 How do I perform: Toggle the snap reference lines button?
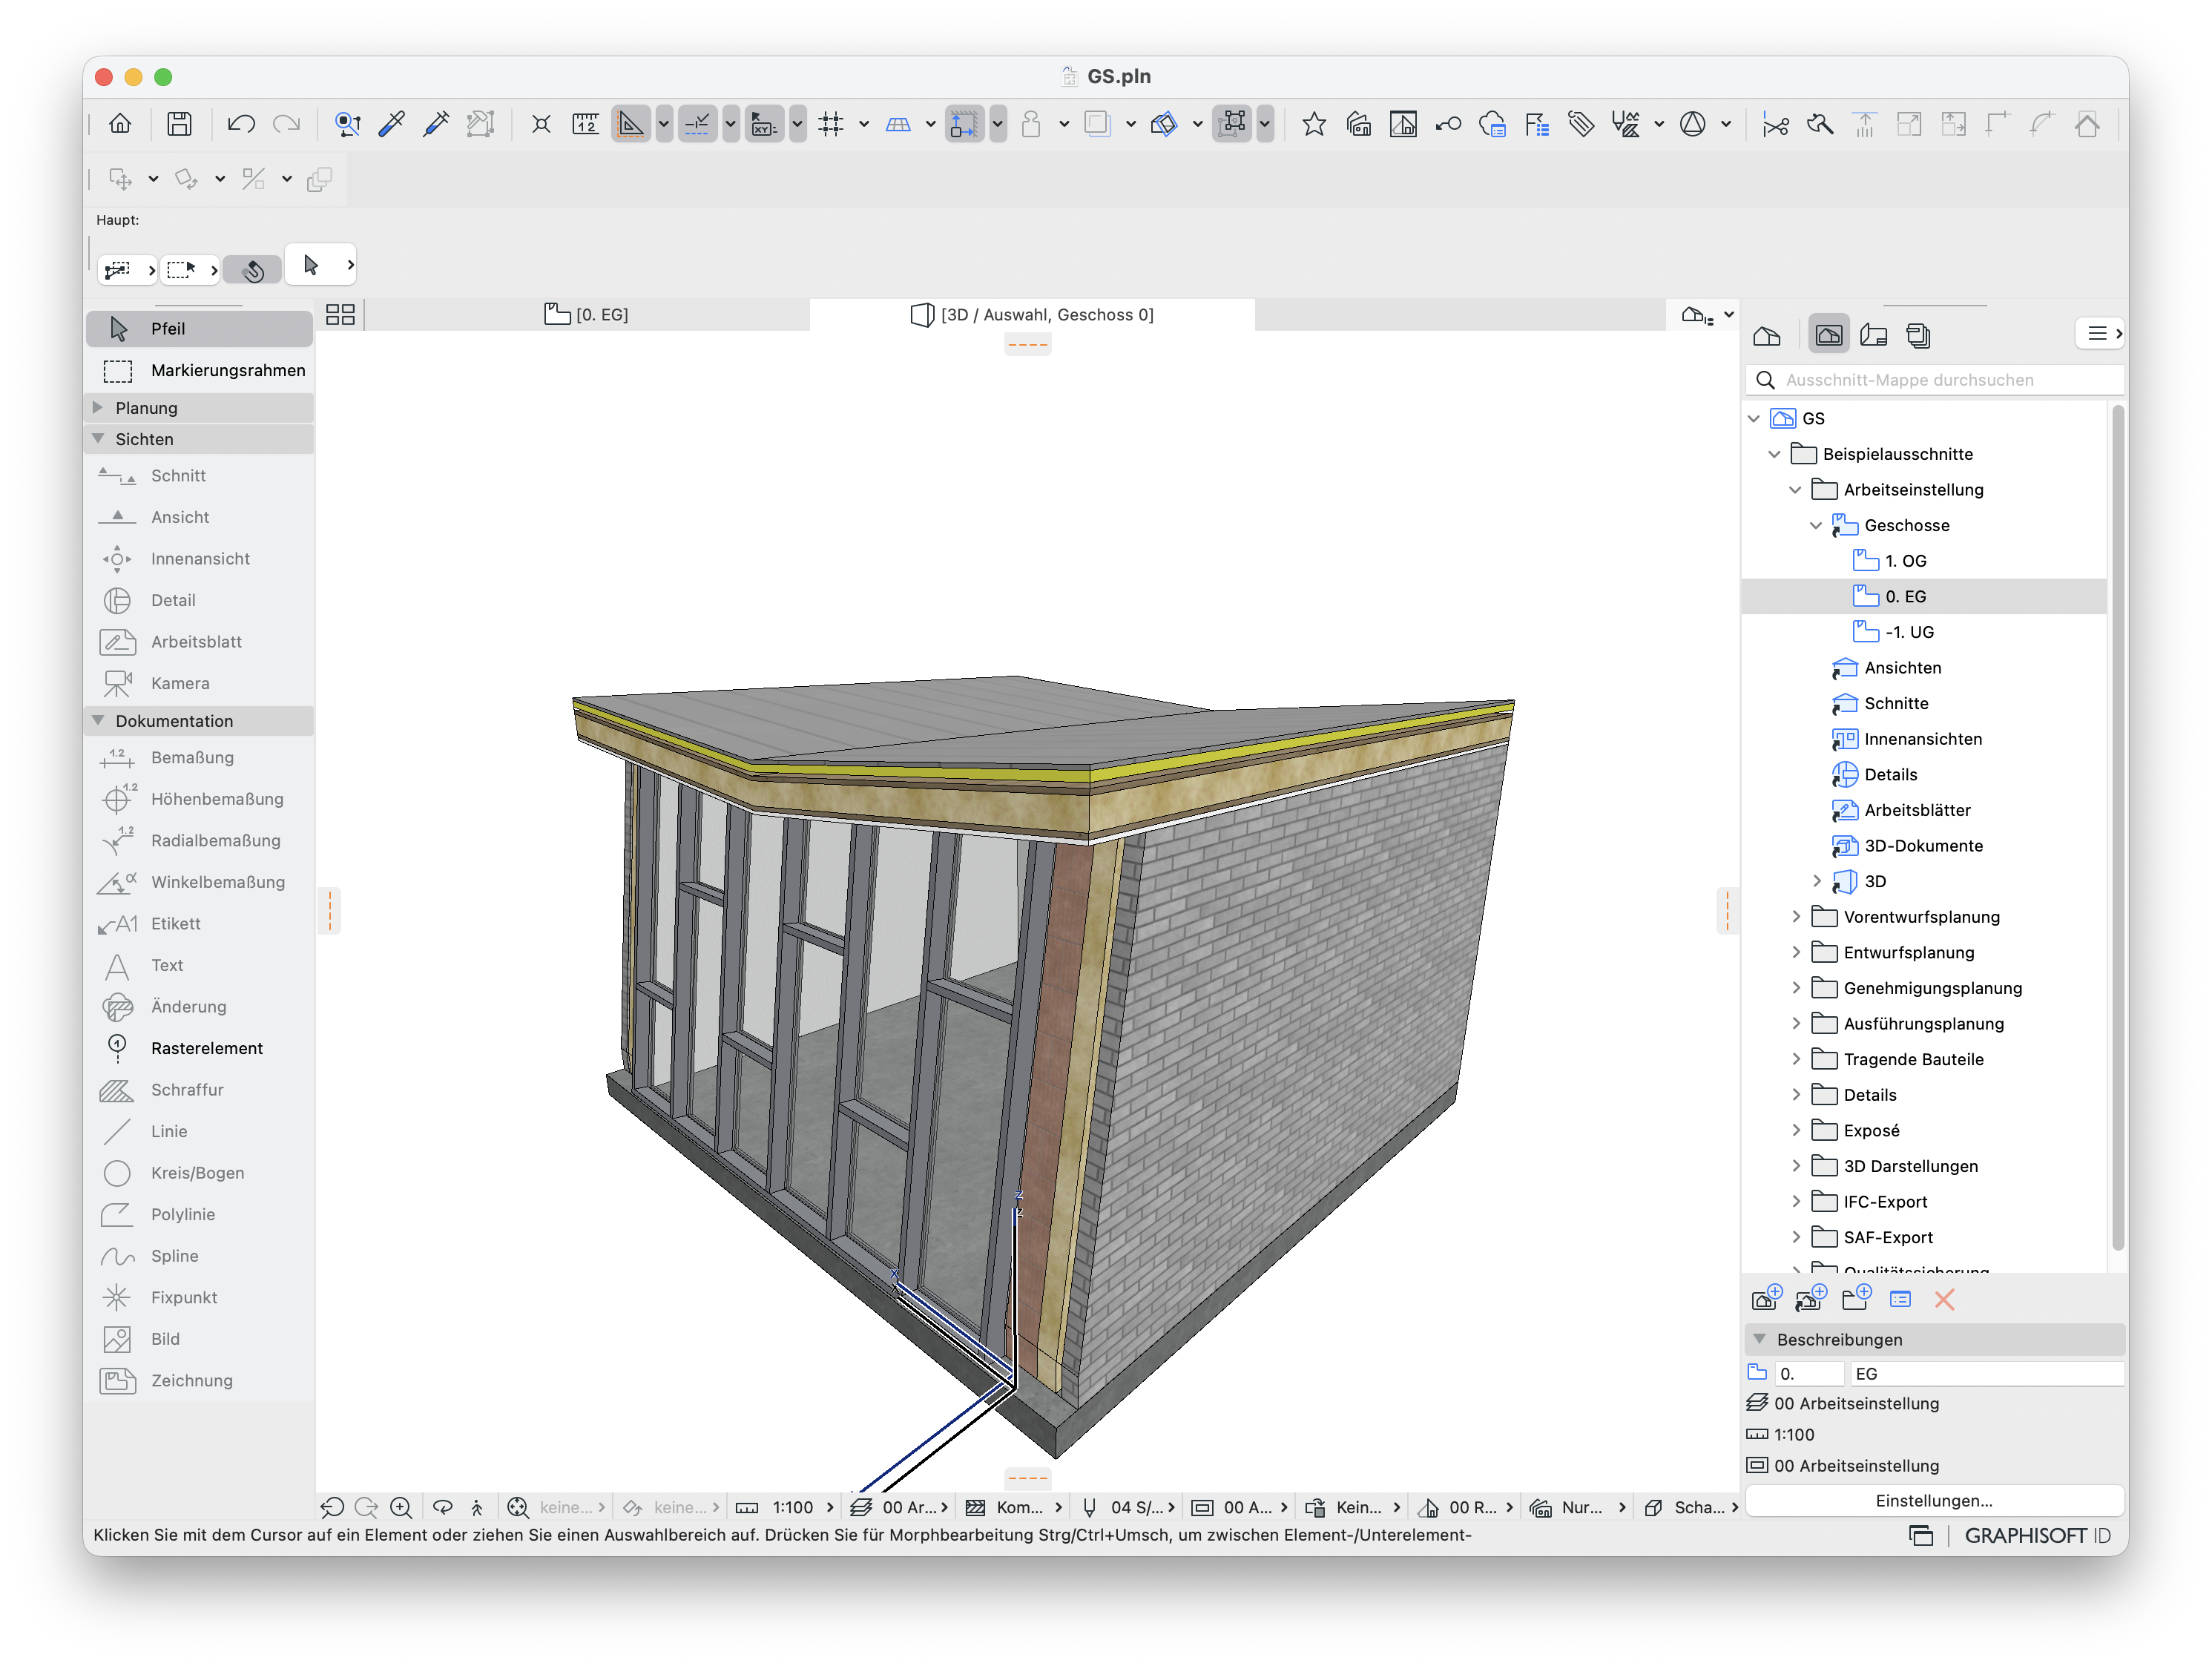[x=697, y=124]
